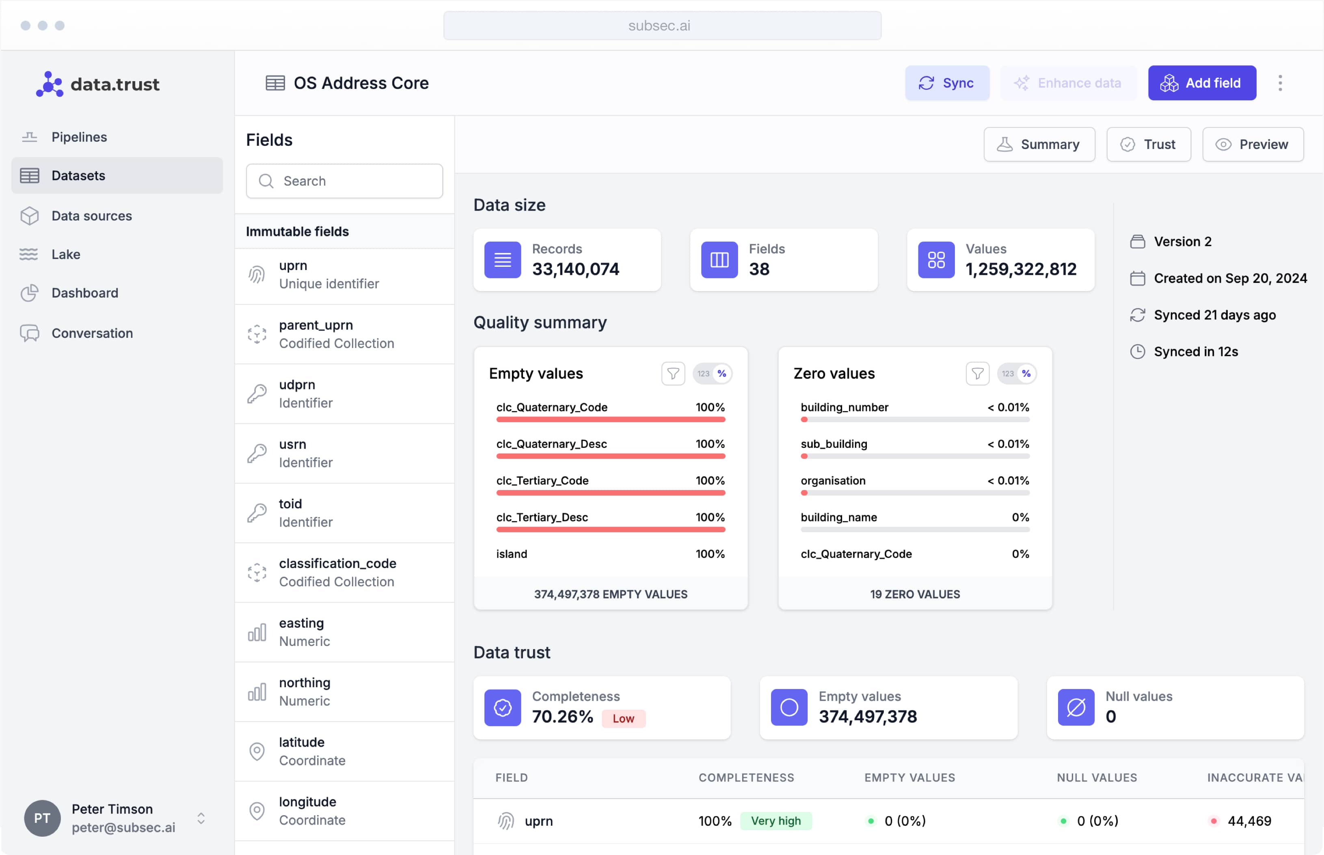Click the filter icon in Empty values card
Screen dimensions: 1324x855
[x=673, y=374]
